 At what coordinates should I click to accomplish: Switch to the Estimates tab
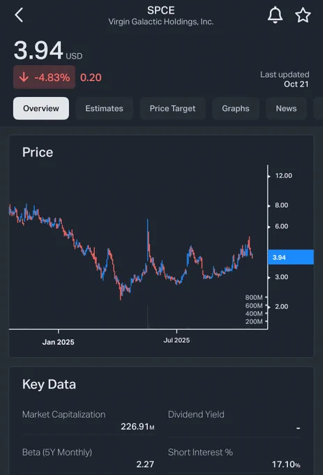click(104, 108)
